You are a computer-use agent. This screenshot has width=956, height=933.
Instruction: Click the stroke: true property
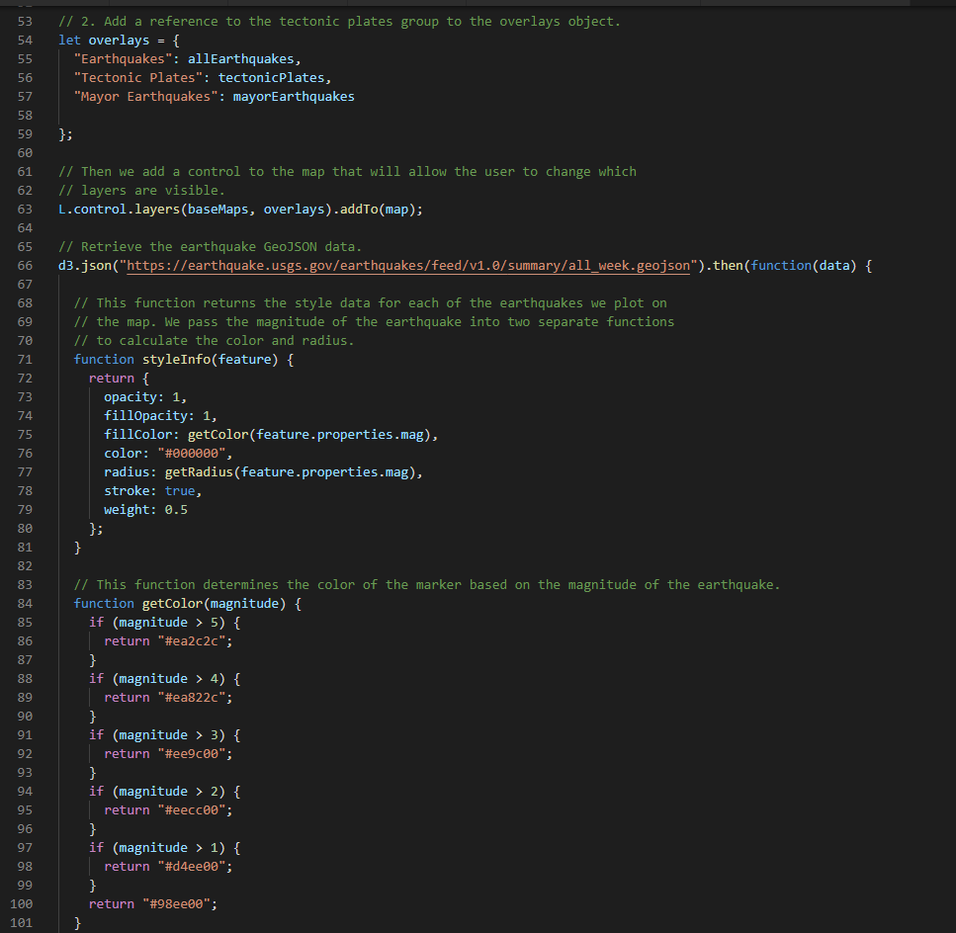152,491
